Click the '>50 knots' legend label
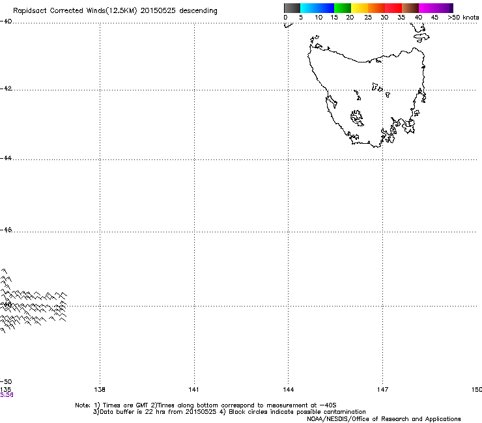The image size is (482, 423). [x=463, y=18]
